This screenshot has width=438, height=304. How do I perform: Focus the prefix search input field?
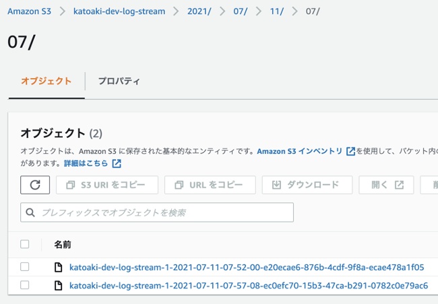click(x=157, y=213)
